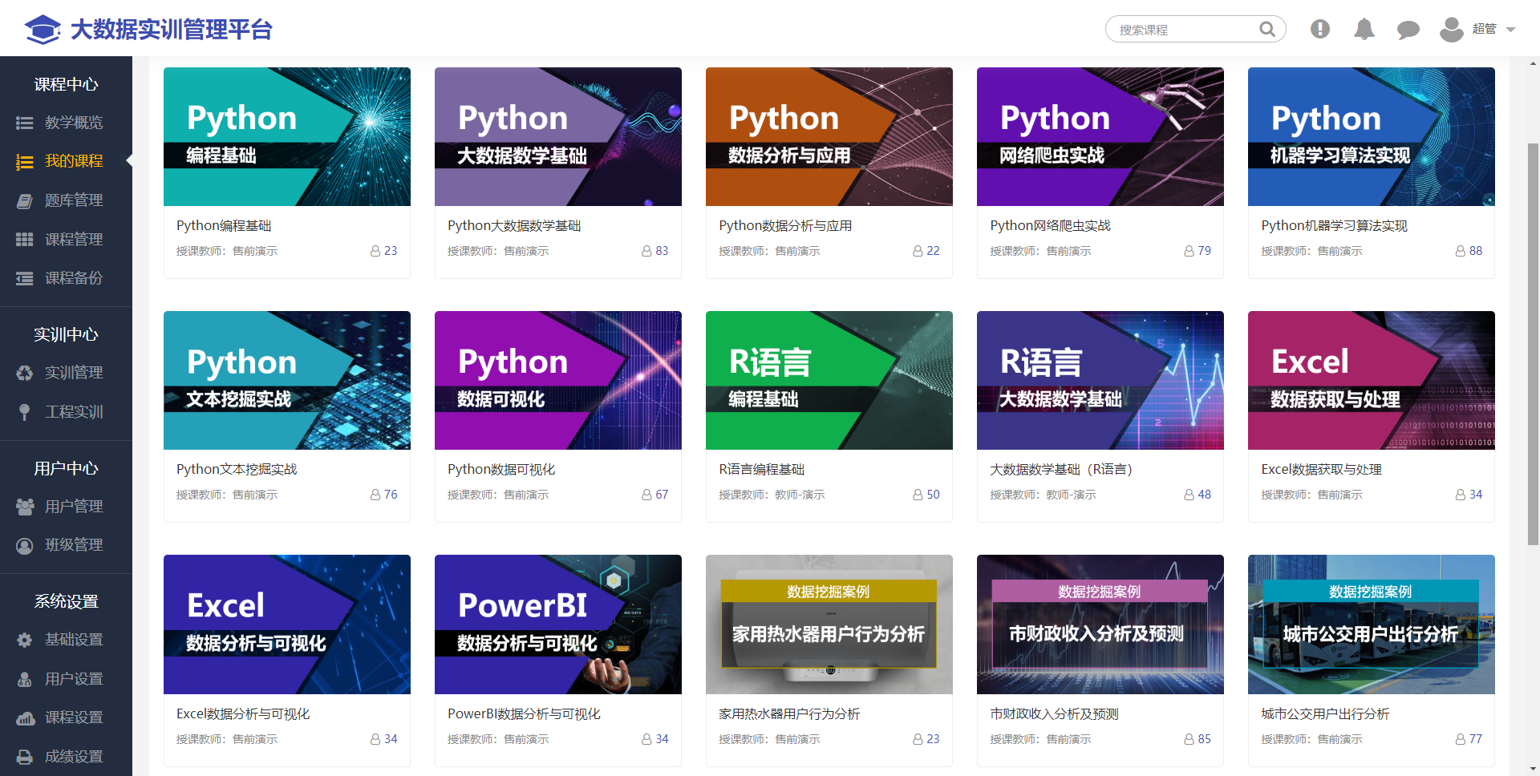Click the 班级管理 person icon
The image size is (1540, 776).
(25, 545)
